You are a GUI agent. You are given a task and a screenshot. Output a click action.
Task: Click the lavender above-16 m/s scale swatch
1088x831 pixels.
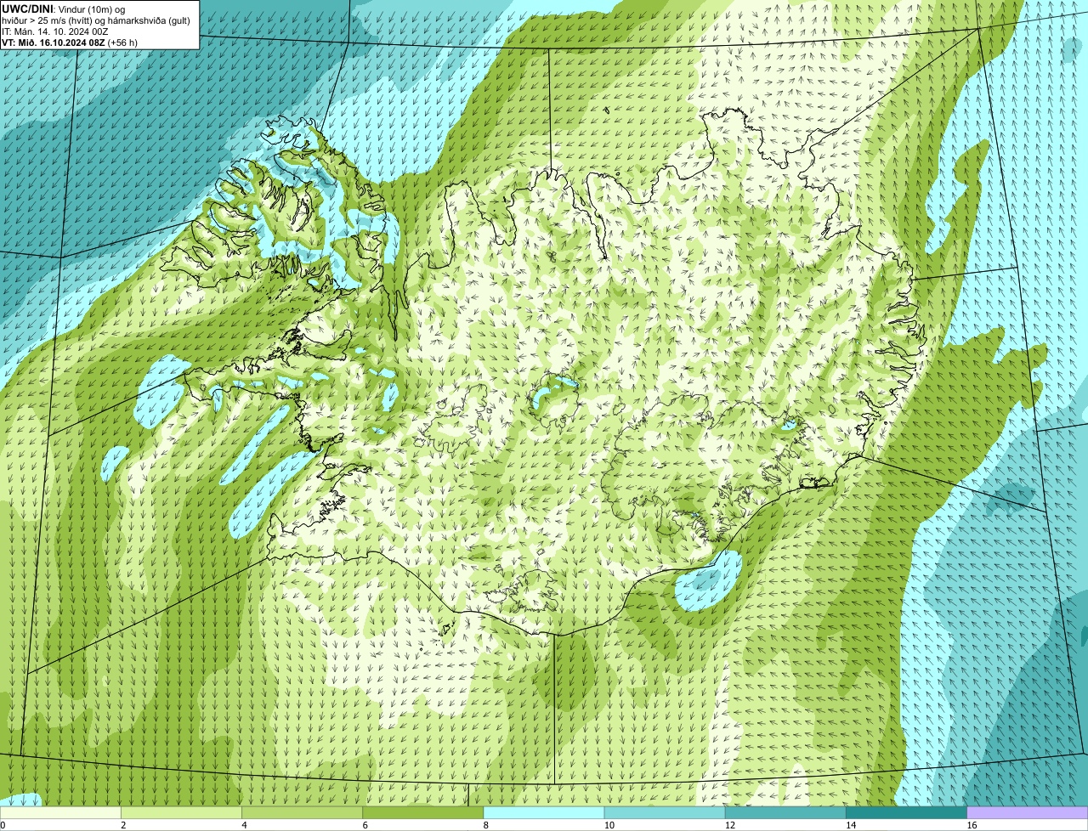click(x=1028, y=812)
